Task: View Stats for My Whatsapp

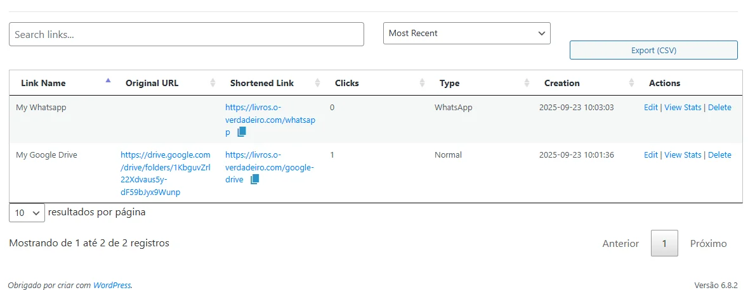Action: [x=683, y=107]
